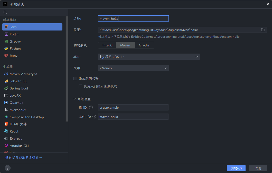Toggle 使用入门提示生成代码 checkbox
Screen dimensions: 272x173
click(80, 86)
